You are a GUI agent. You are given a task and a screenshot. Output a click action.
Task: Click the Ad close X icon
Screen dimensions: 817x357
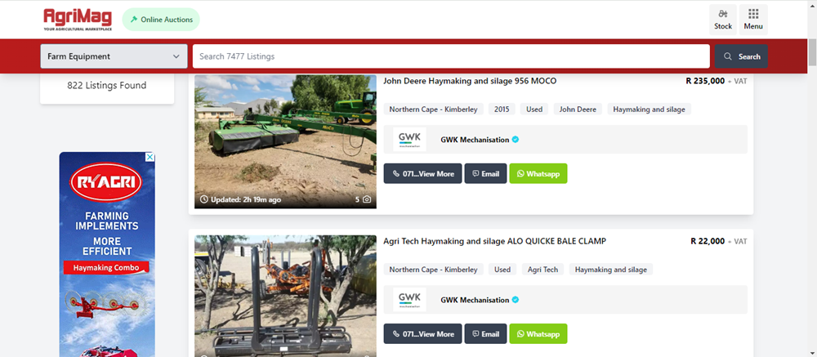[x=150, y=157]
